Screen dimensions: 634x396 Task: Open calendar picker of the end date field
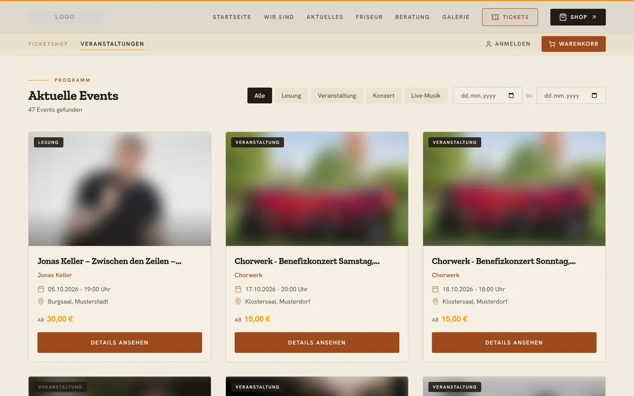coord(594,96)
